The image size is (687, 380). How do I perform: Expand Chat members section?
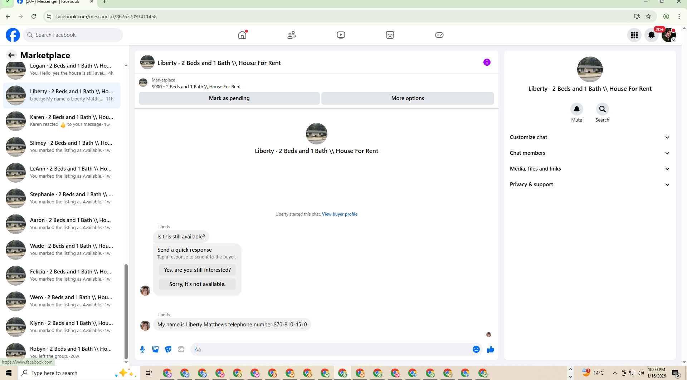pyautogui.click(x=590, y=153)
